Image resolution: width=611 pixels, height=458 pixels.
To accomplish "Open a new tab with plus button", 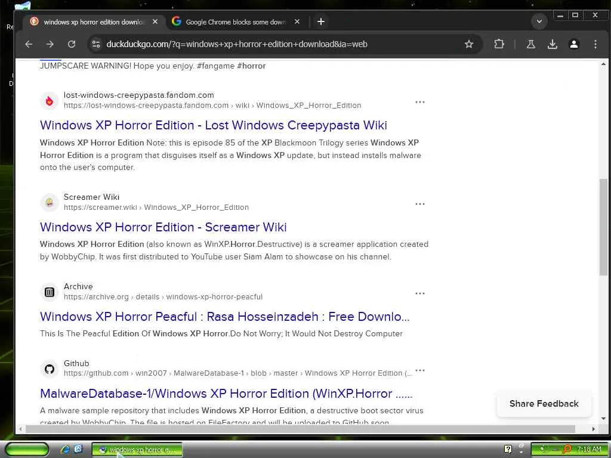I will click(320, 21).
